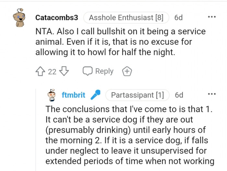
Task: Click the Asshole Enthusiast [8] flair
Action: click(x=126, y=18)
